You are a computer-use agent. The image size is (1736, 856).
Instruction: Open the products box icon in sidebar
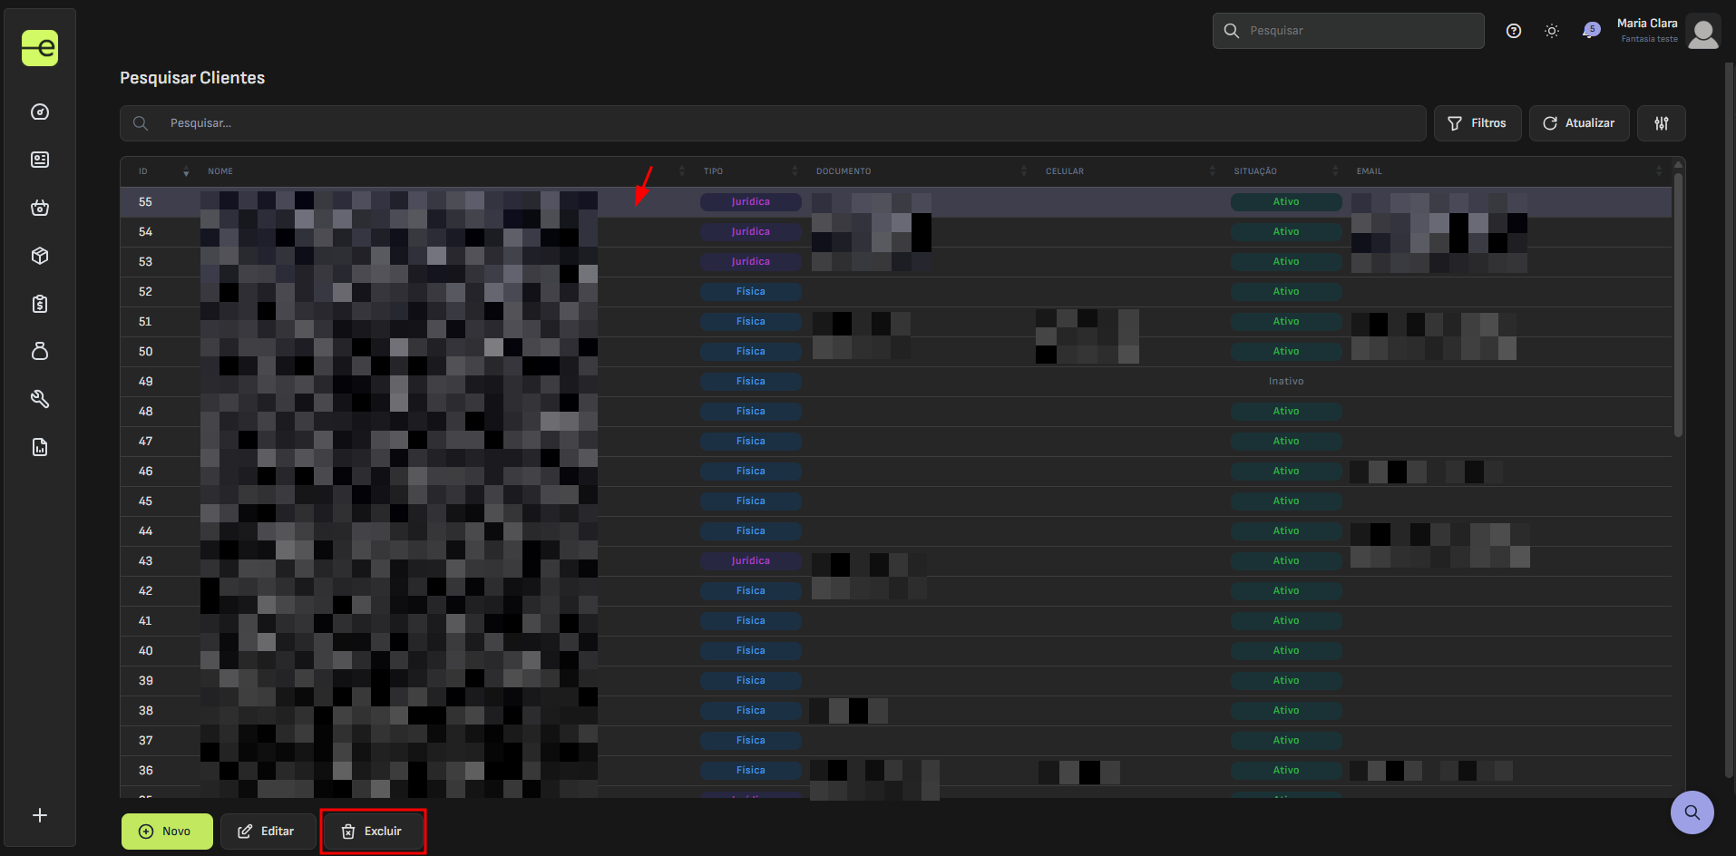[40, 256]
